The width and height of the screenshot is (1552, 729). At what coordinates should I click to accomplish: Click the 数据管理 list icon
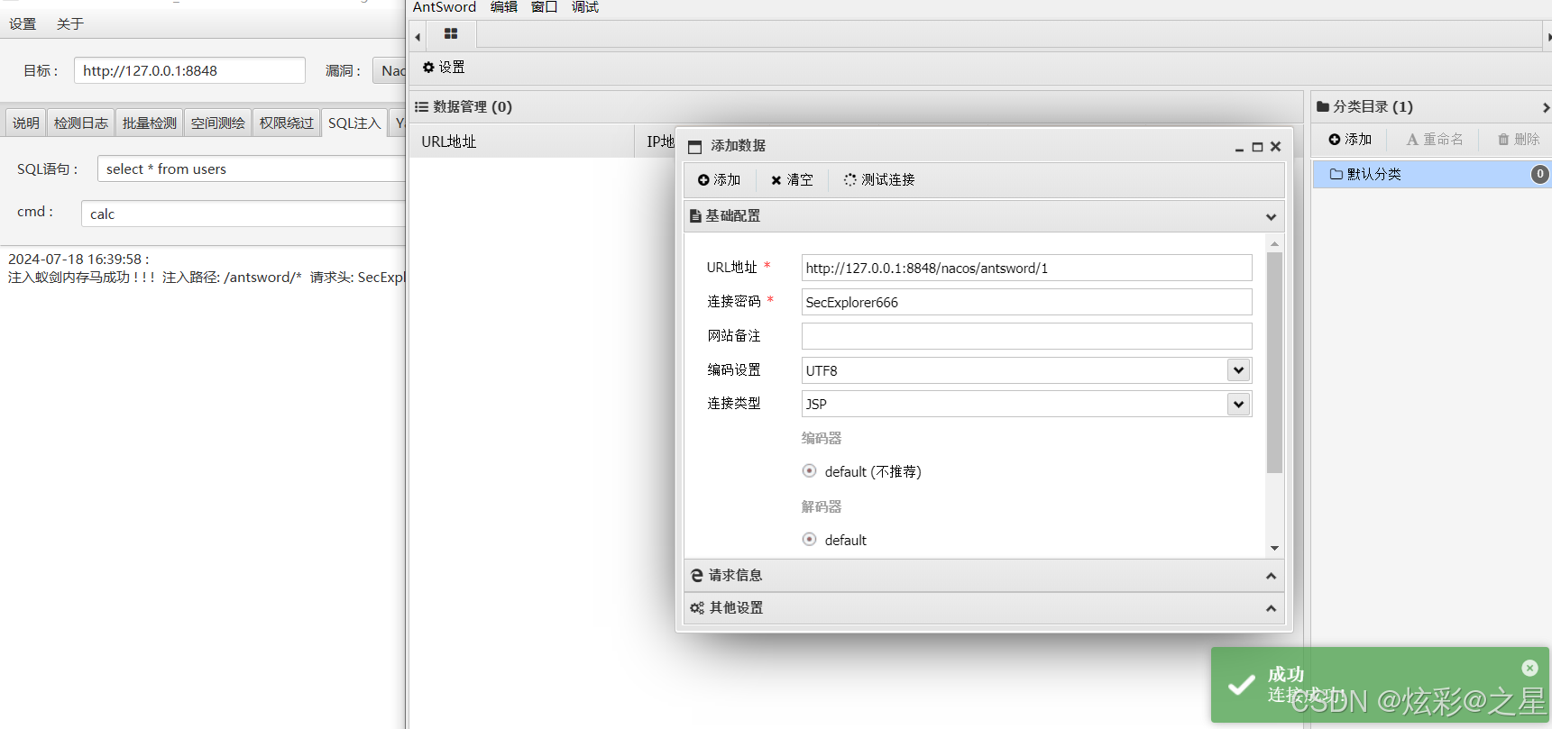click(421, 107)
